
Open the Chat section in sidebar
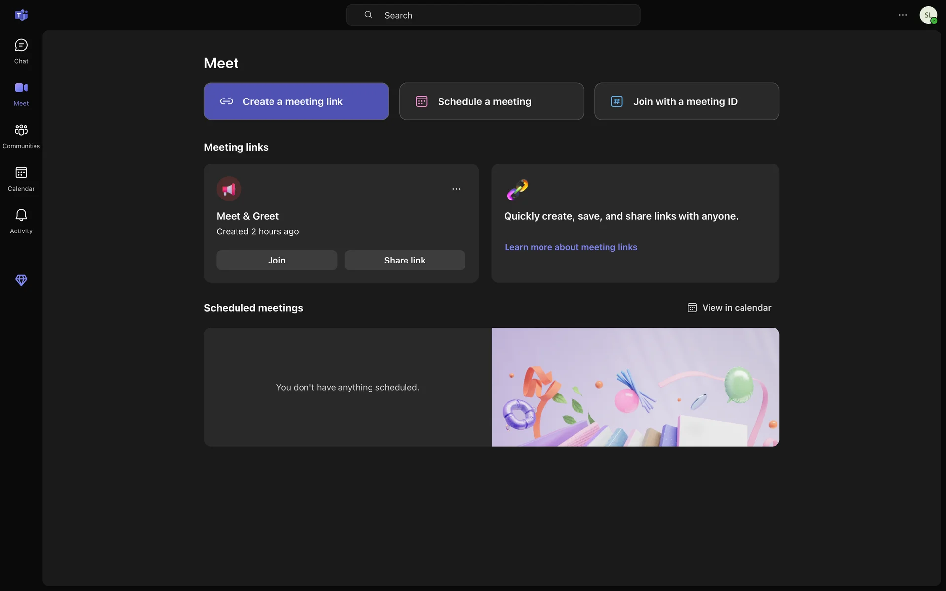[21, 51]
